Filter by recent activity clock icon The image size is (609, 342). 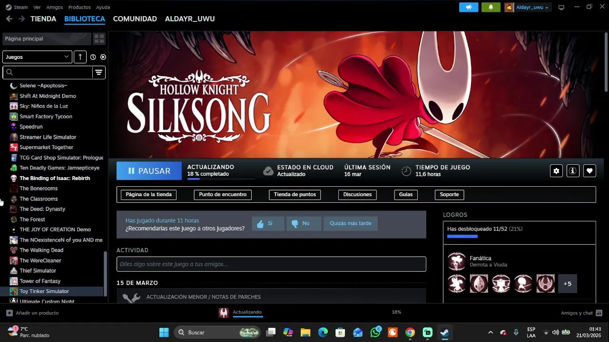pyautogui.click(x=93, y=57)
